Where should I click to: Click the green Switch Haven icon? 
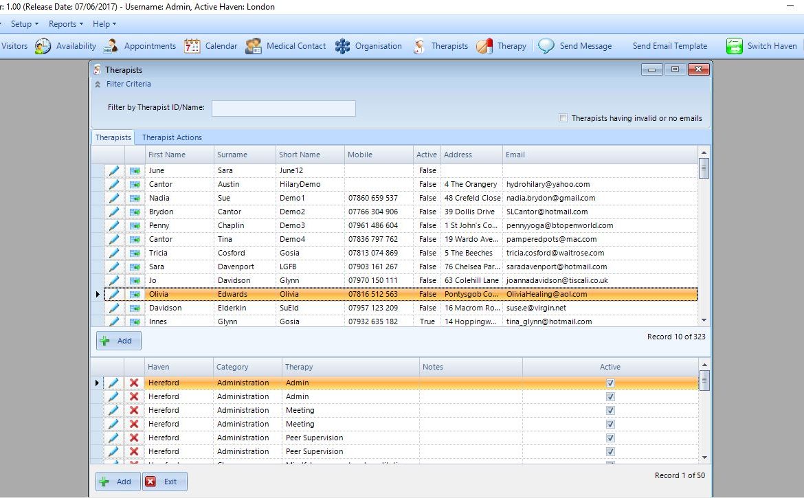tap(735, 46)
